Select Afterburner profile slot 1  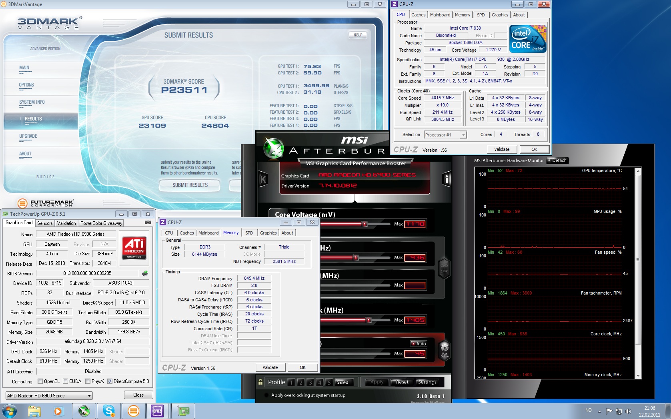click(291, 383)
